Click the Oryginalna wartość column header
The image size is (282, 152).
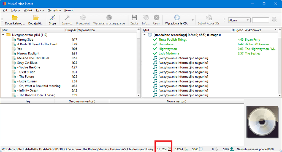click(x=82, y=101)
